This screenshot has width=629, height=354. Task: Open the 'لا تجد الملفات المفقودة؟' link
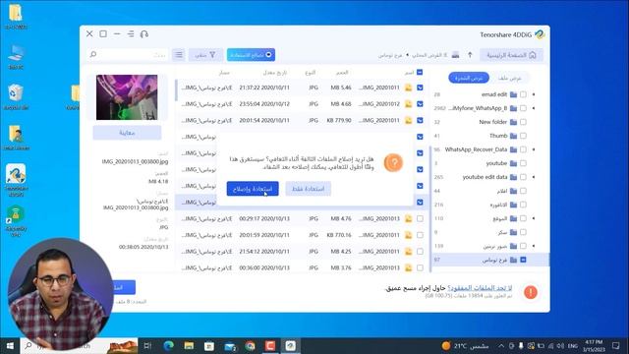click(x=481, y=288)
